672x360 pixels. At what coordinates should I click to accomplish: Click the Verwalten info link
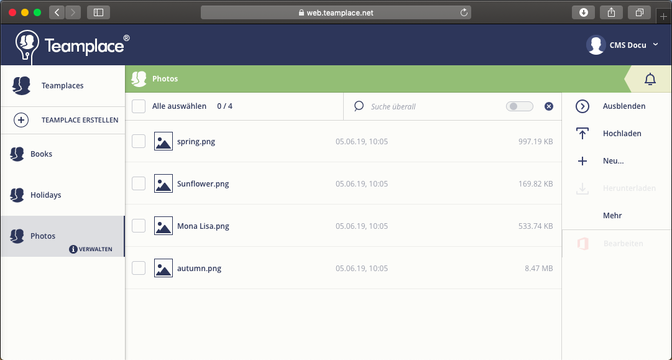tap(91, 249)
